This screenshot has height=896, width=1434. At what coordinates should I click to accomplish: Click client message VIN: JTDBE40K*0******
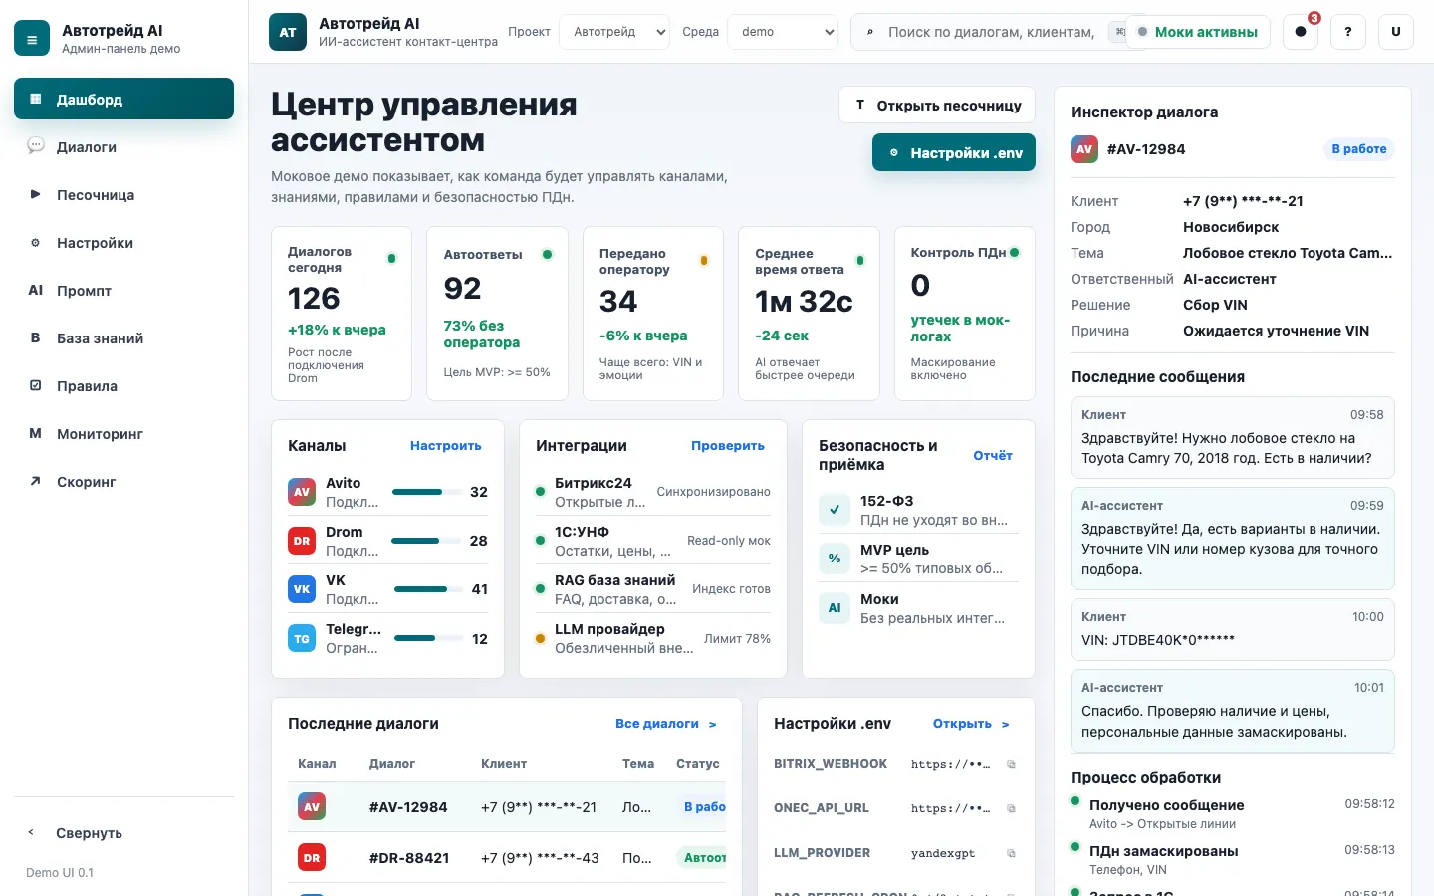(1233, 629)
